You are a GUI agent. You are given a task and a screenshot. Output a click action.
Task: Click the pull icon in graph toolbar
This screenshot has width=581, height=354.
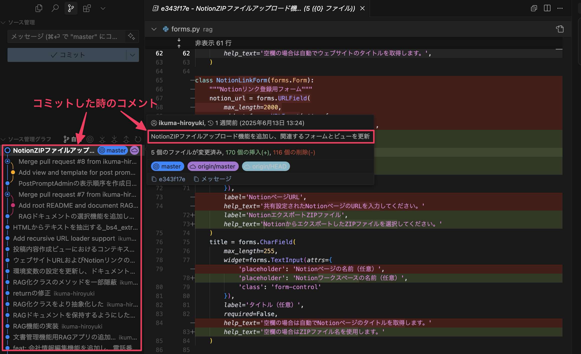114,139
